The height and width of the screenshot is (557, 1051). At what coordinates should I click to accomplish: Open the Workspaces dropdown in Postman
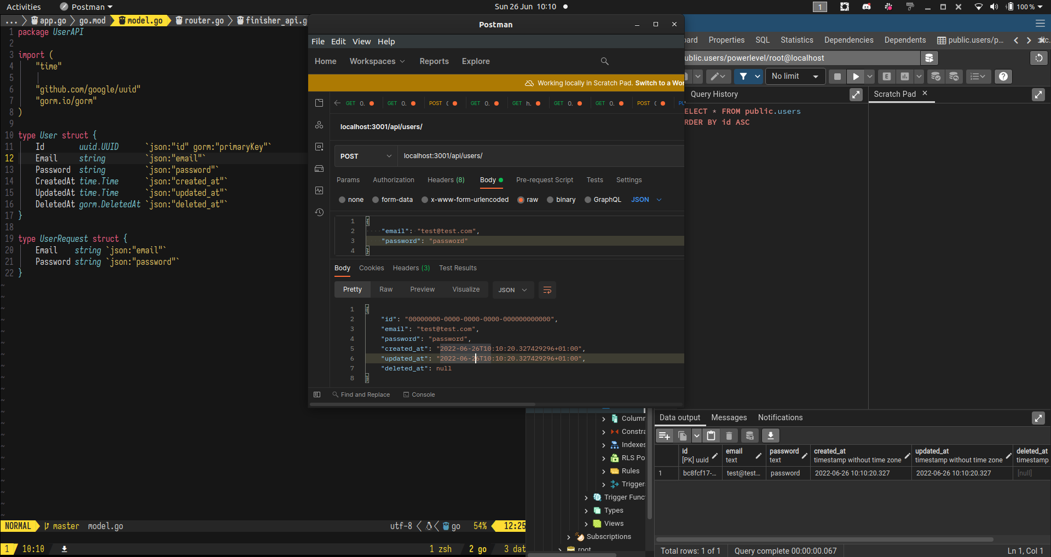coord(377,61)
